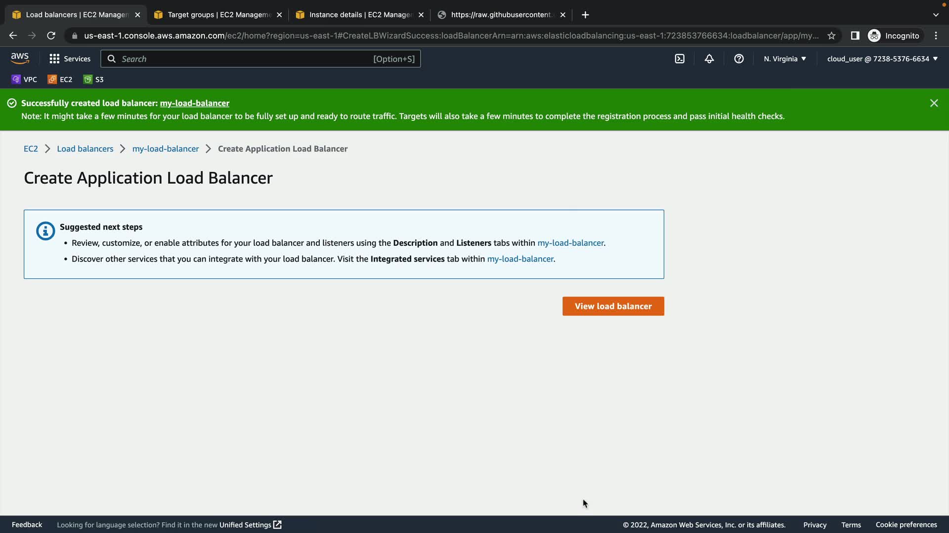The image size is (949, 533).
Task: Switch to the Instance details tab
Action: tap(360, 15)
